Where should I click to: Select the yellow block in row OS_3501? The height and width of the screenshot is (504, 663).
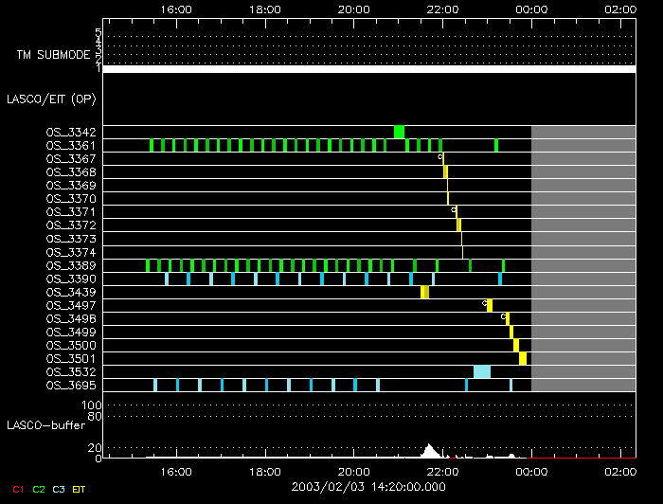(x=523, y=358)
